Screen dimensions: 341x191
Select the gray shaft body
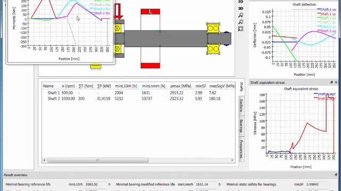coord(166,39)
